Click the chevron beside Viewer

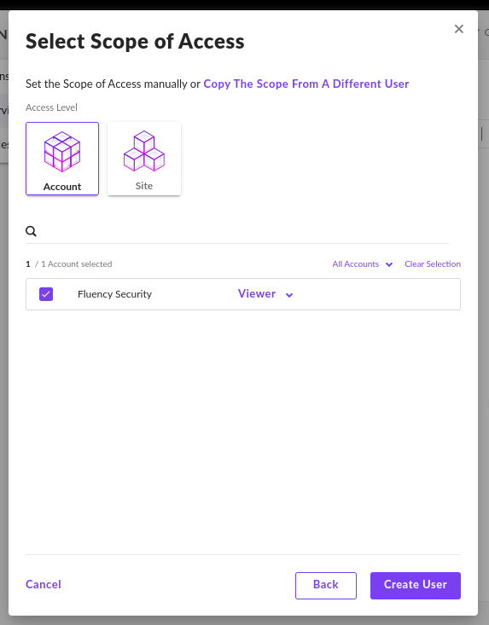pyautogui.click(x=289, y=295)
